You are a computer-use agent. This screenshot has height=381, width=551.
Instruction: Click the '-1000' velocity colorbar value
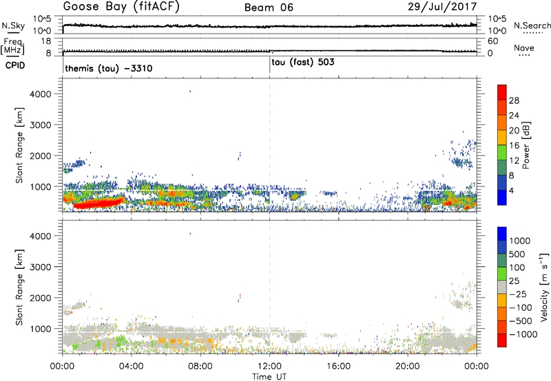click(x=523, y=334)
